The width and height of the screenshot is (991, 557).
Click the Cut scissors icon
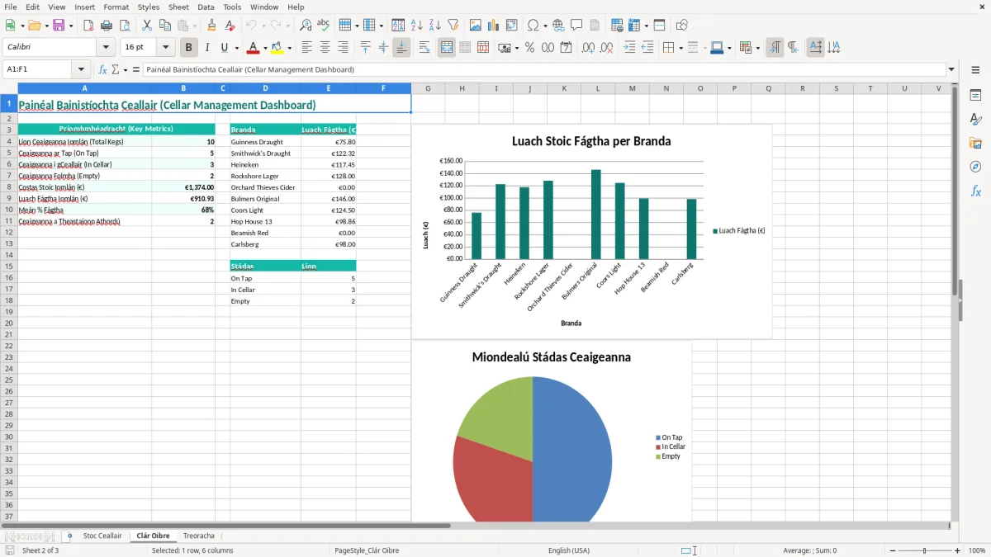(x=147, y=26)
